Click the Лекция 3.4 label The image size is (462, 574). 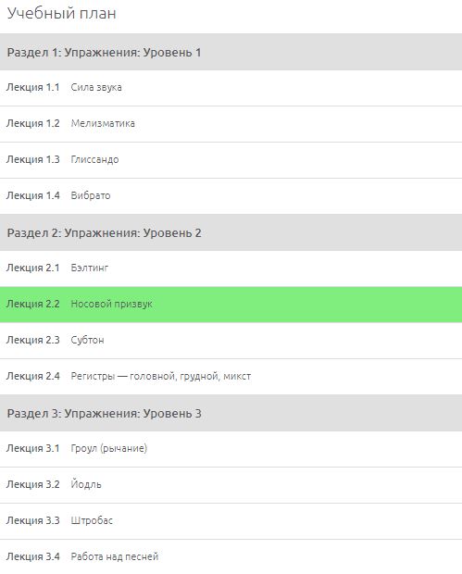(x=33, y=556)
